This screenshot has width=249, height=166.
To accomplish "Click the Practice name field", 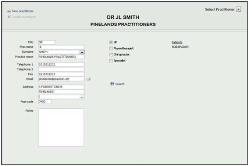I will [61, 57].
